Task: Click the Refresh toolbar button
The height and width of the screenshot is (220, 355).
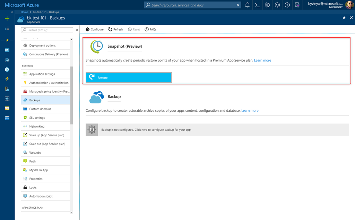Action: 116,29
